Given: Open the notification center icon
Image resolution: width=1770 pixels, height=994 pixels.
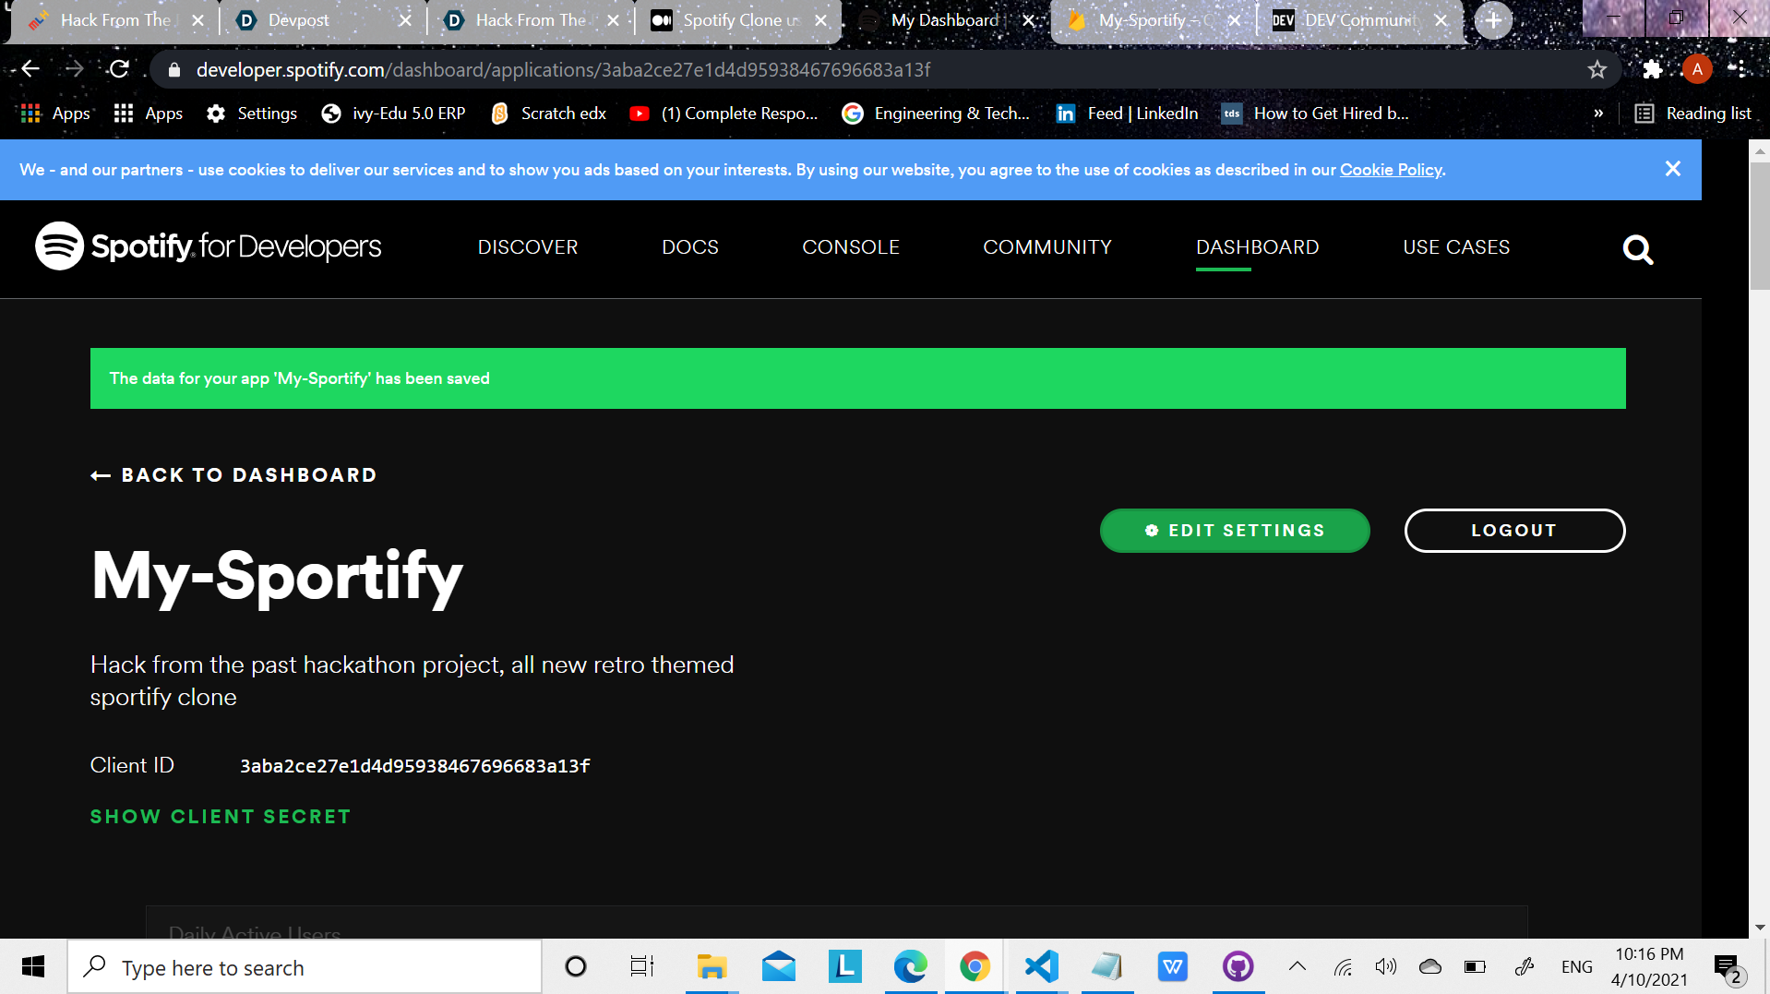Looking at the screenshot, I should 1728,968.
